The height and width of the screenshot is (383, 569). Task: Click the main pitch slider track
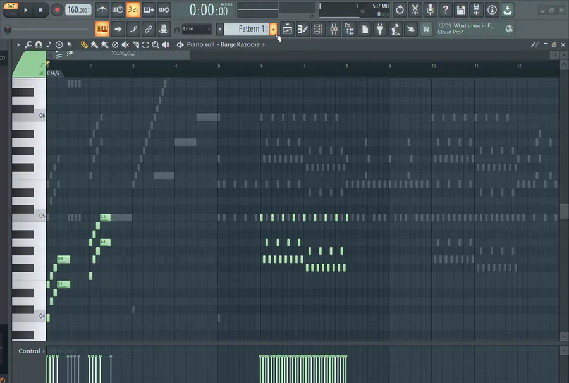51,29
